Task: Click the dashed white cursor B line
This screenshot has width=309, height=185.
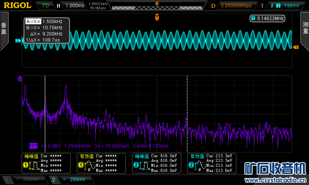Action: pyautogui.click(x=187, y=114)
